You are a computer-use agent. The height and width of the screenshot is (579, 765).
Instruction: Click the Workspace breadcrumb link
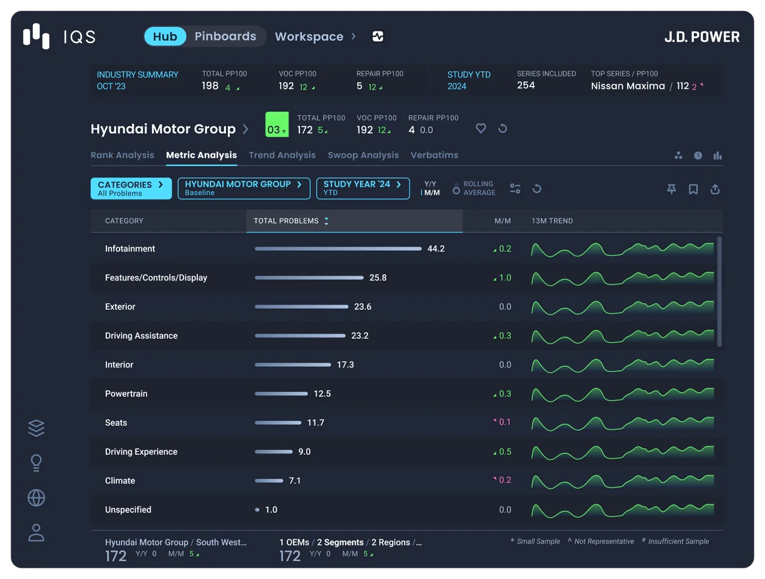(309, 36)
